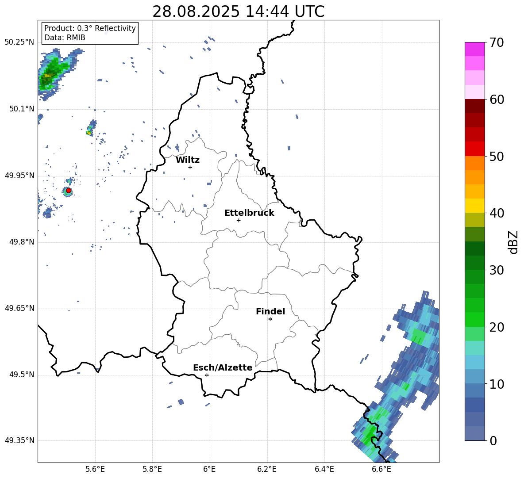
Task: Click the 70 tick on colorbar
Action: coord(497,43)
